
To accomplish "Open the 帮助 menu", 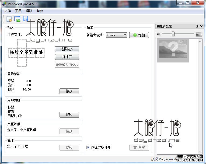I will pyautogui.click(x=40, y=11).
